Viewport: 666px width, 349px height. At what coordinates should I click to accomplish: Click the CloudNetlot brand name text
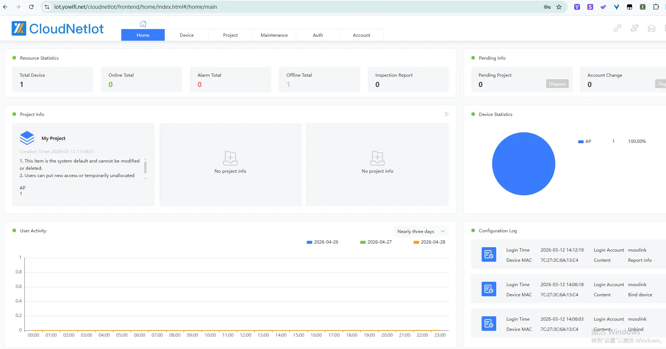click(66, 29)
